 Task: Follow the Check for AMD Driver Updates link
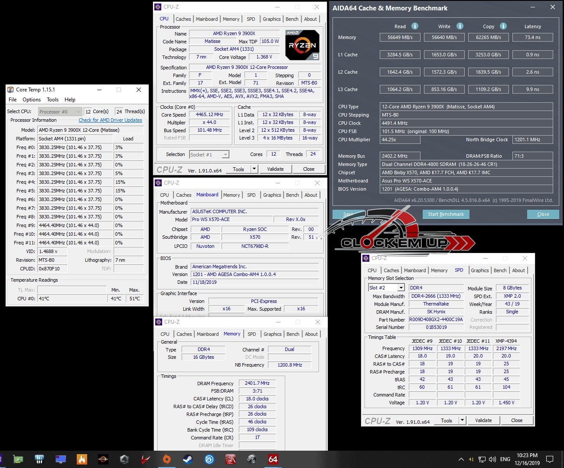(x=110, y=120)
